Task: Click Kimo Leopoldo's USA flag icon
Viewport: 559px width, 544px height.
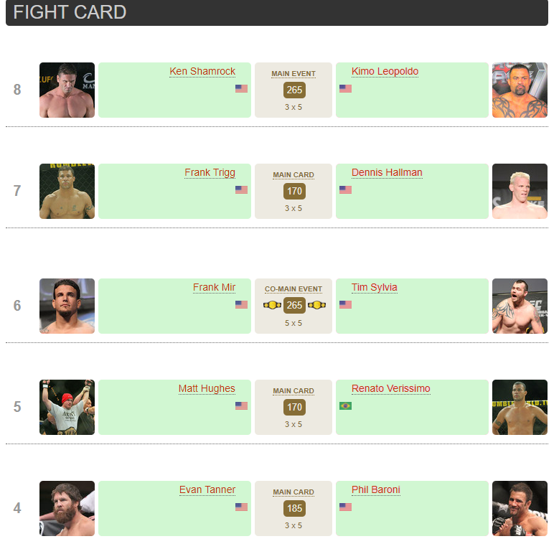Action: pos(345,89)
